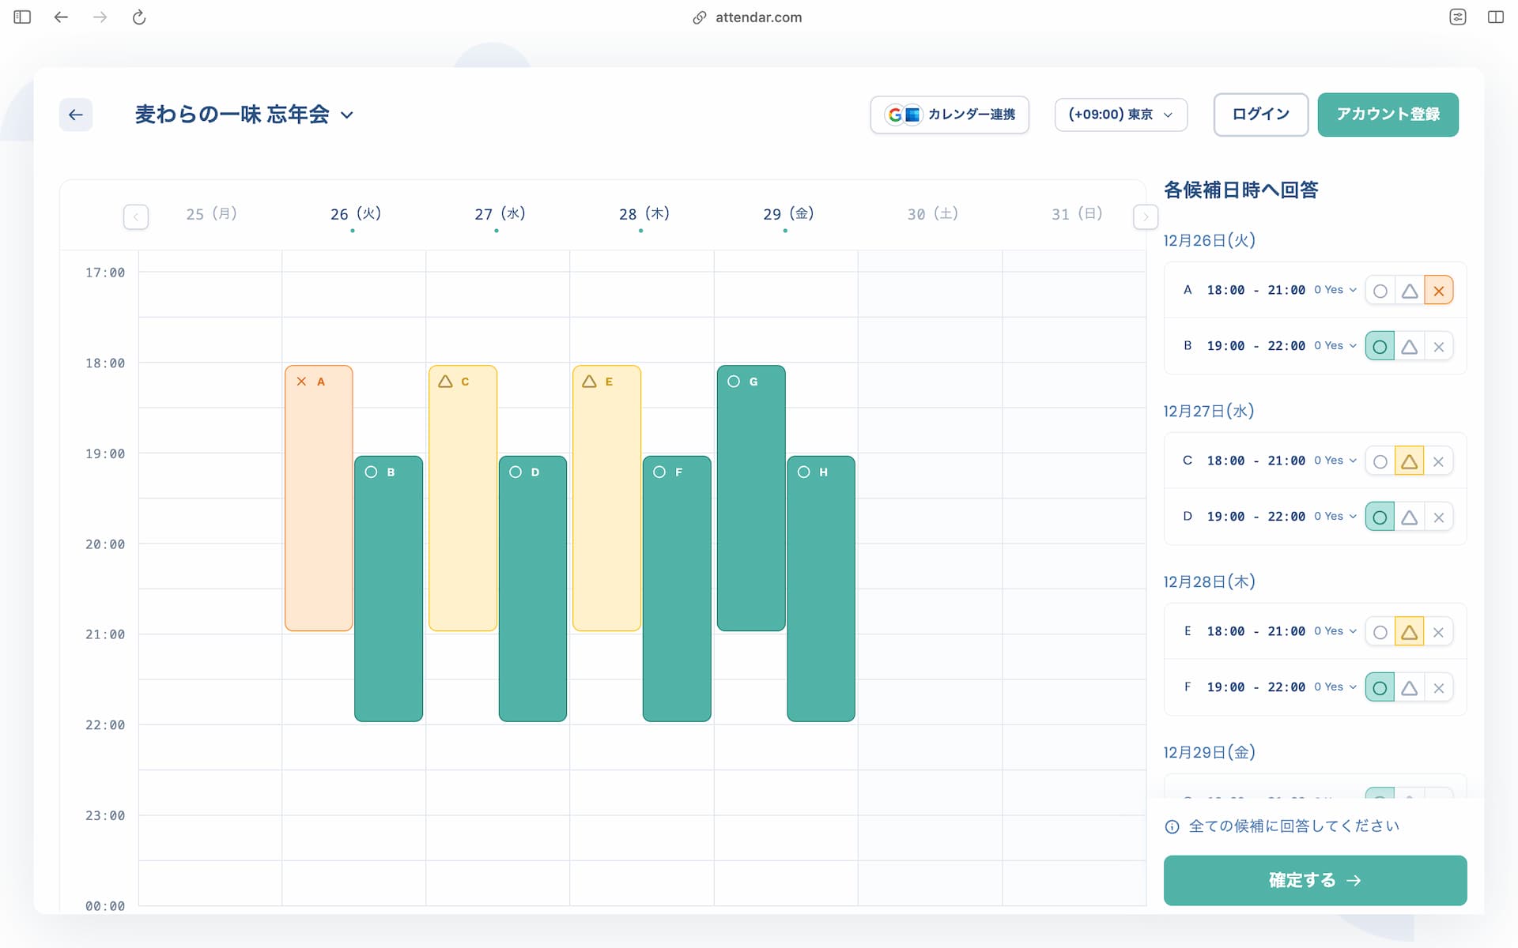
Task: Mark slot A as maybe (triangle)
Action: (1409, 291)
